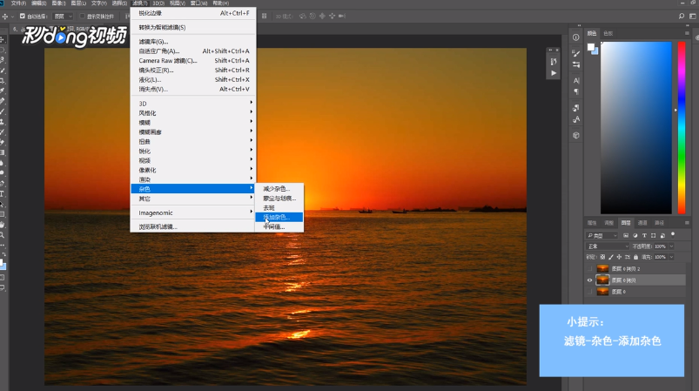Choose 去斑 (Despeckle) in the submenu

point(279,208)
